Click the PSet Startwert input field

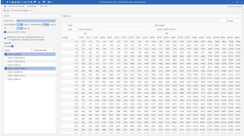coord(20,25)
